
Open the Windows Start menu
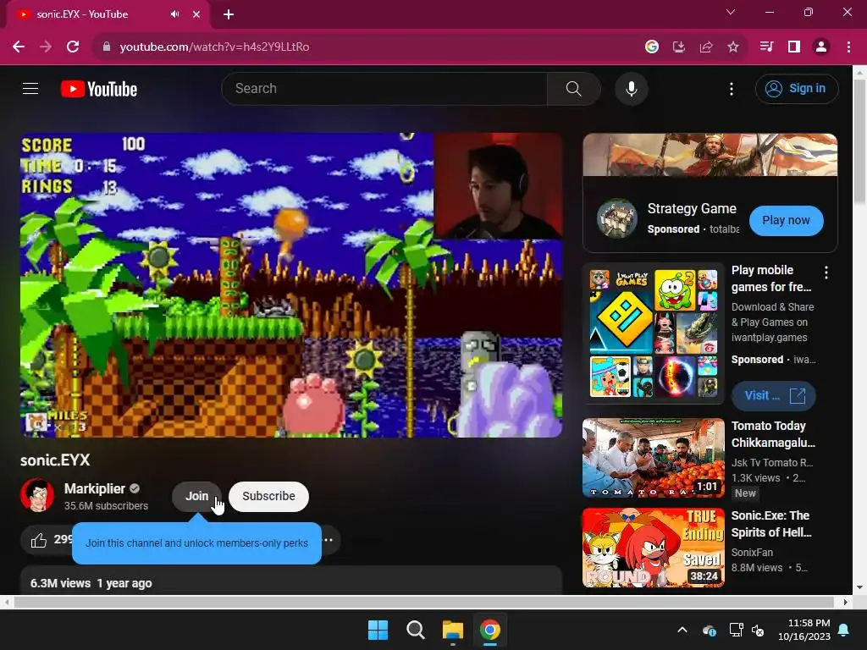(x=378, y=630)
